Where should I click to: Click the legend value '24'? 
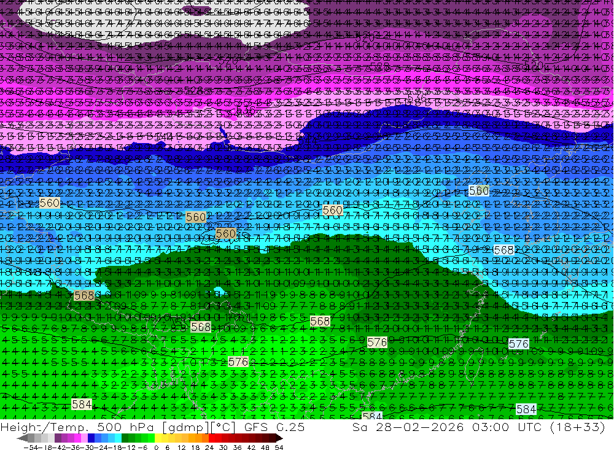click(209, 448)
